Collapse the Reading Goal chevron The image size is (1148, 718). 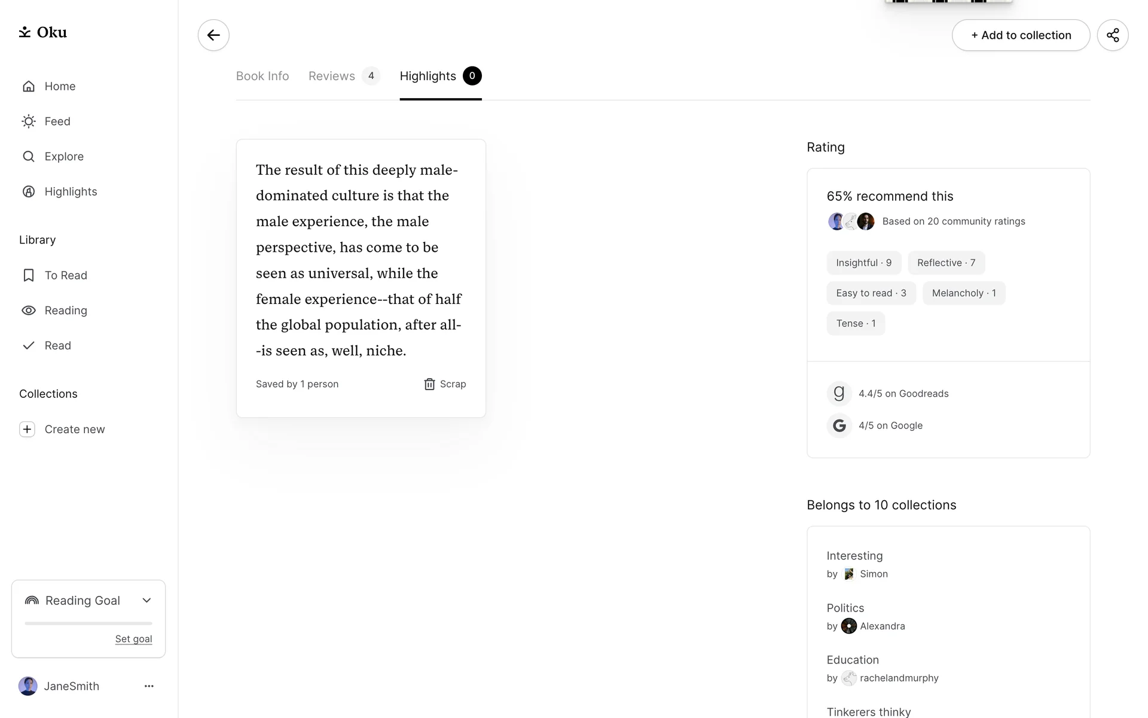146,601
